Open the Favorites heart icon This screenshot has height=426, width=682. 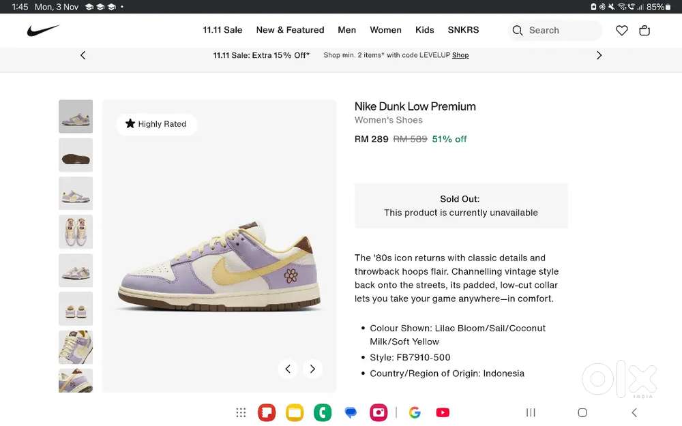pyautogui.click(x=621, y=30)
